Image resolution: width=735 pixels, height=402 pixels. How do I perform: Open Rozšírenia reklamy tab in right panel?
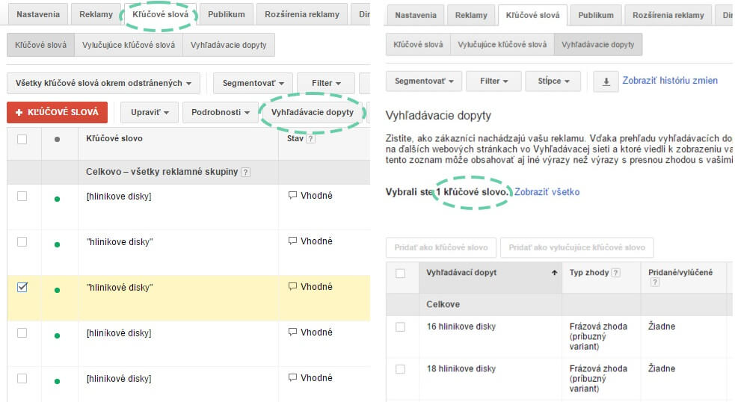668,15
